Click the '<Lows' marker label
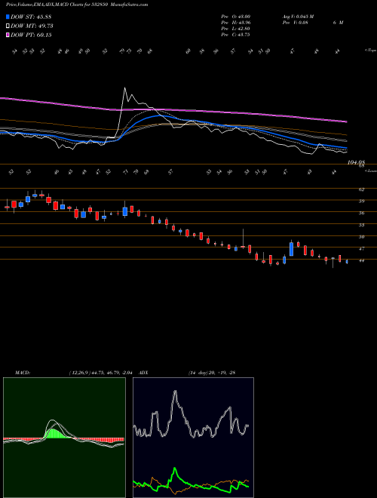Image resolution: width=377 pixels, height=498 pixels. tap(370, 171)
